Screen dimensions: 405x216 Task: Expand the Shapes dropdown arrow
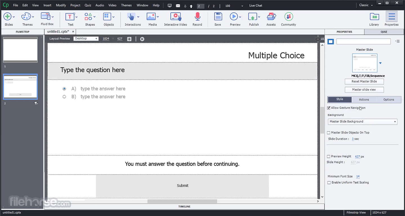click(x=95, y=17)
